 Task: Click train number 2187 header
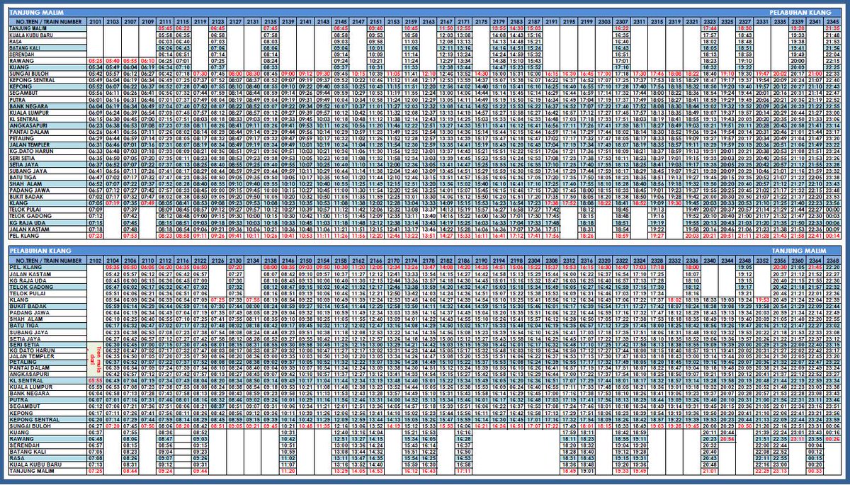tap(533, 21)
